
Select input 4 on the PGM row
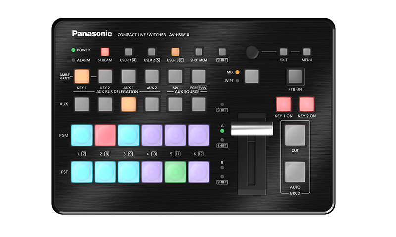[152, 135]
